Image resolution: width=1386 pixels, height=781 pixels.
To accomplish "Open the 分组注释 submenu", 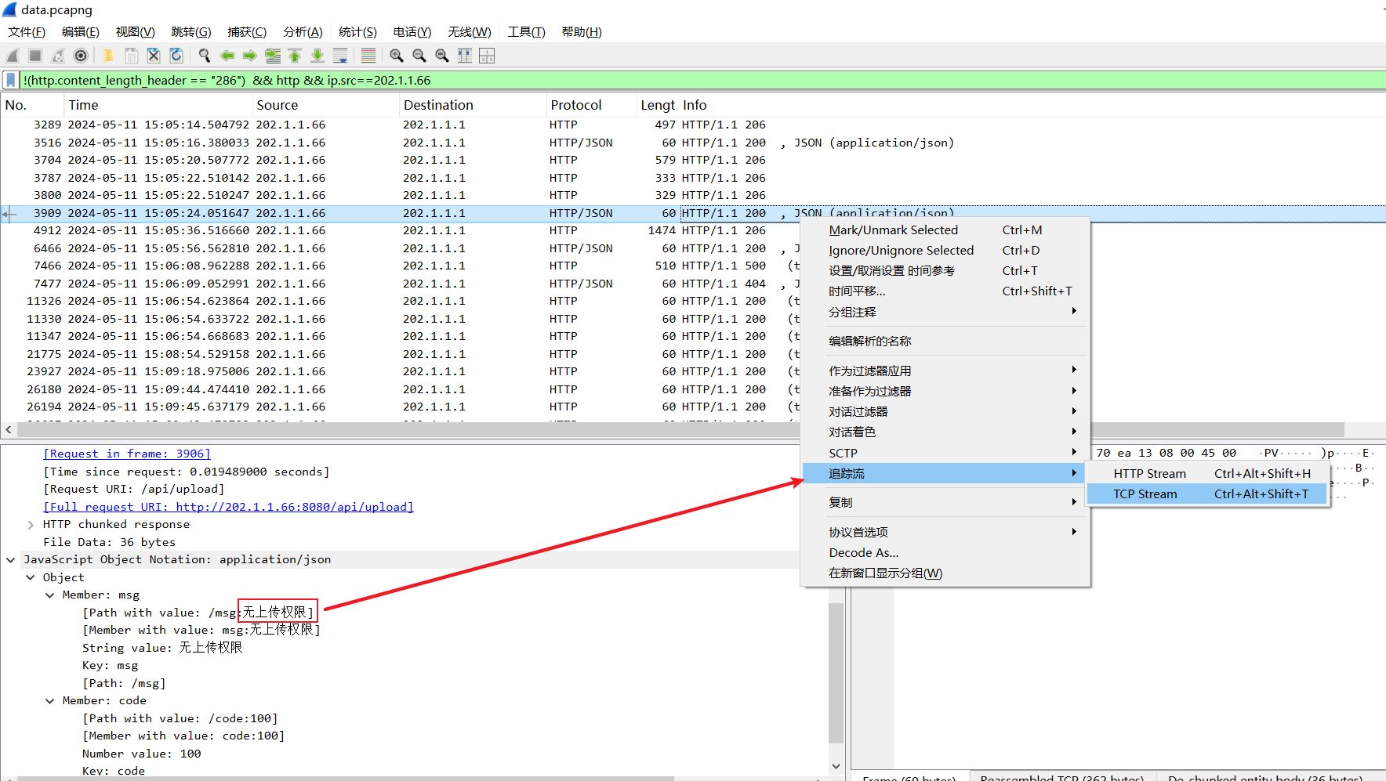I will point(945,312).
